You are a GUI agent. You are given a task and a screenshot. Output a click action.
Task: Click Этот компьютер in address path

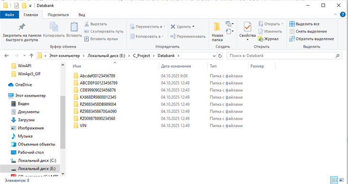[x=65, y=55]
